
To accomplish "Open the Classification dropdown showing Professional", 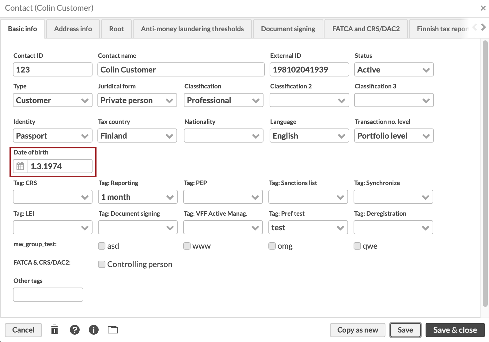I will point(224,100).
